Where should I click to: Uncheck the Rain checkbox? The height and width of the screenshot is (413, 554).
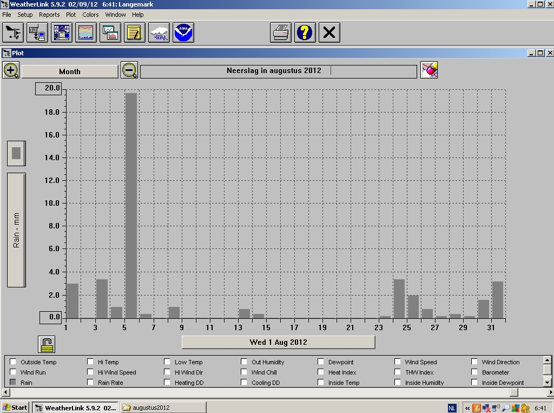pyautogui.click(x=13, y=382)
